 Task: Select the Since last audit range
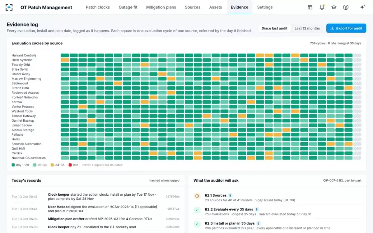coord(274,28)
